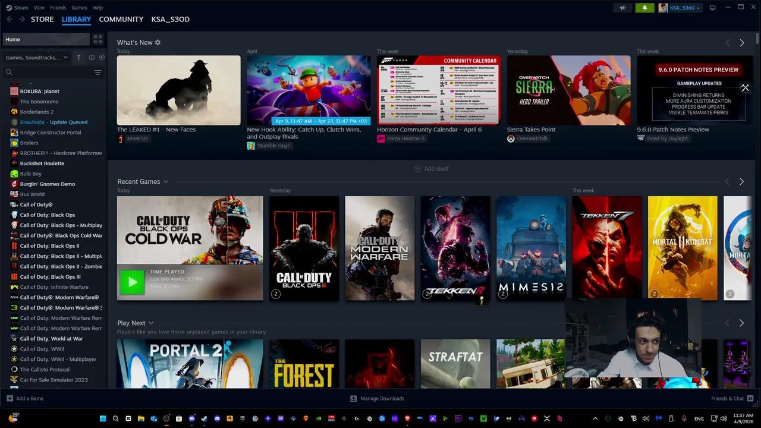Show next Recent Games arrow
This screenshot has height=428, width=761.
point(741,181)
